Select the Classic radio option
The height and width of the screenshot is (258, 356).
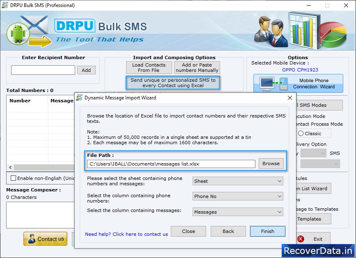[x=301, y=134]
